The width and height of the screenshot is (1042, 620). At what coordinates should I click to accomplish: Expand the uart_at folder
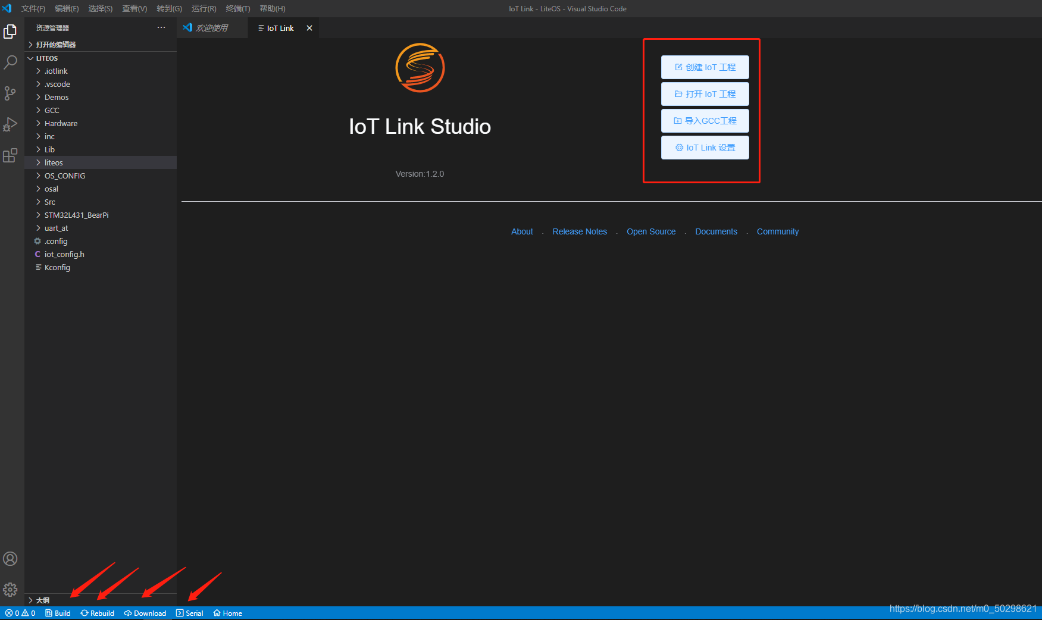[101, 228]
